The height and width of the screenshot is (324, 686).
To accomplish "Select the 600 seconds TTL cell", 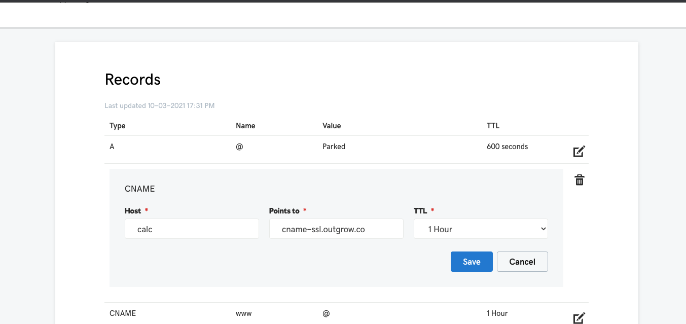I will (x=507, y=147).
